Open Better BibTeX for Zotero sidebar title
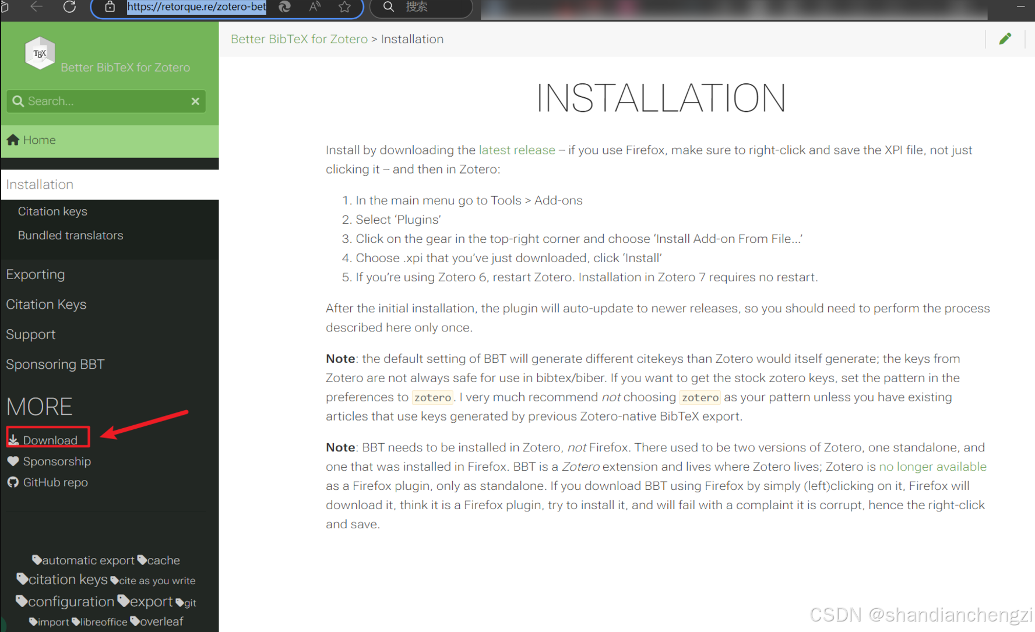1035x632 pixels. click(125, 68)
